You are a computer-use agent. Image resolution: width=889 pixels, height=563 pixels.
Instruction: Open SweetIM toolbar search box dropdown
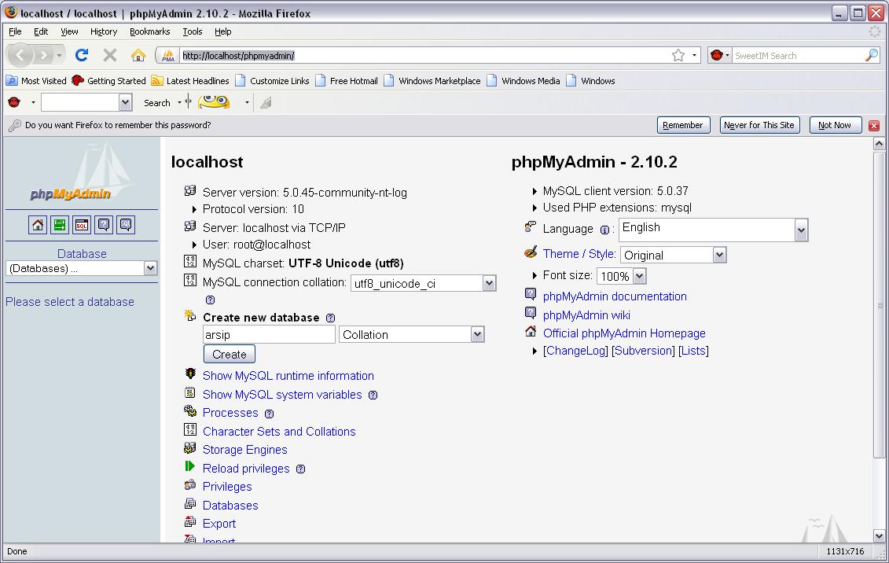coord(125,102)
